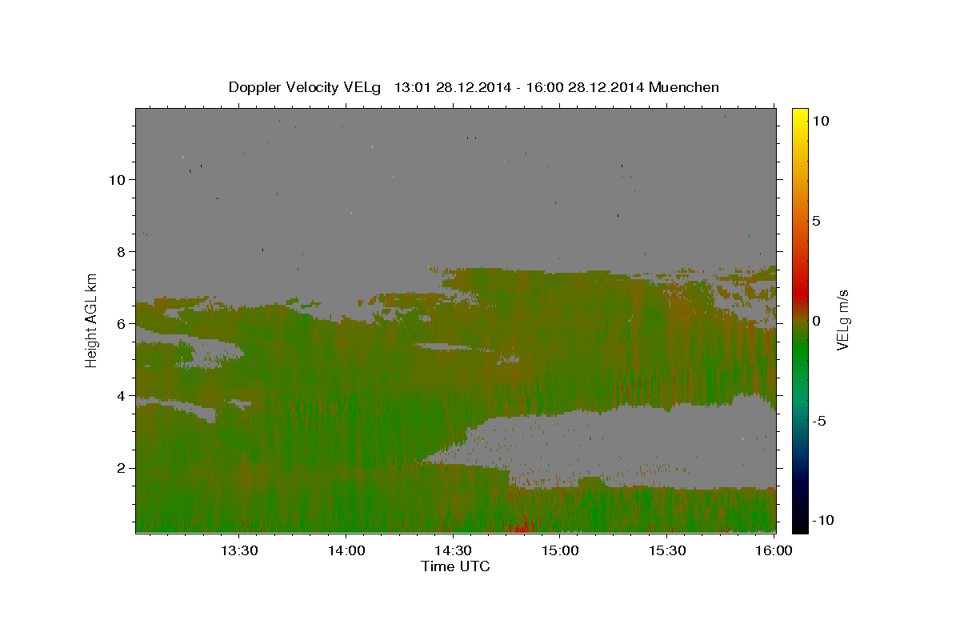
Task: Click the 15:00 time tick label
Action: (560, 550)
